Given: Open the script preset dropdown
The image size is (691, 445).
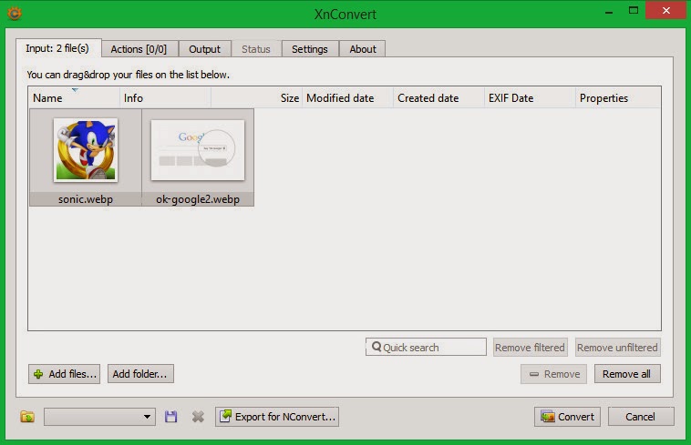Looking at the screenshot, I should tap(99, 417).
